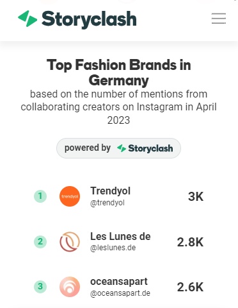Click the powered by Storyclash badge
Screen dimensions: 238x308
118,148
